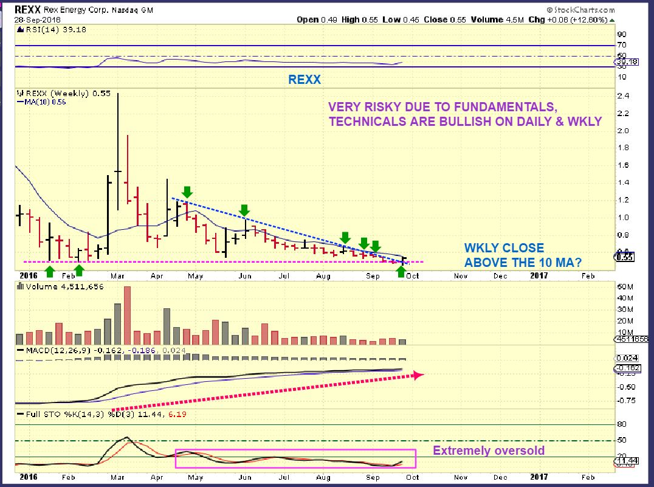Click the -0.50 MACD axis label
The image size is (654, 487).
tap(627, 387)
